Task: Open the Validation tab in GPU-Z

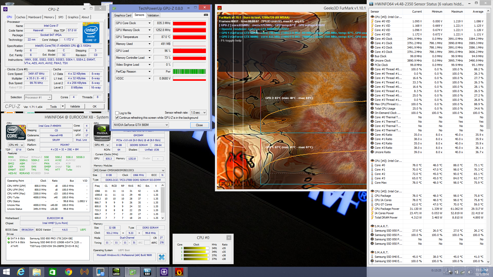Action: tap(153, 15)
